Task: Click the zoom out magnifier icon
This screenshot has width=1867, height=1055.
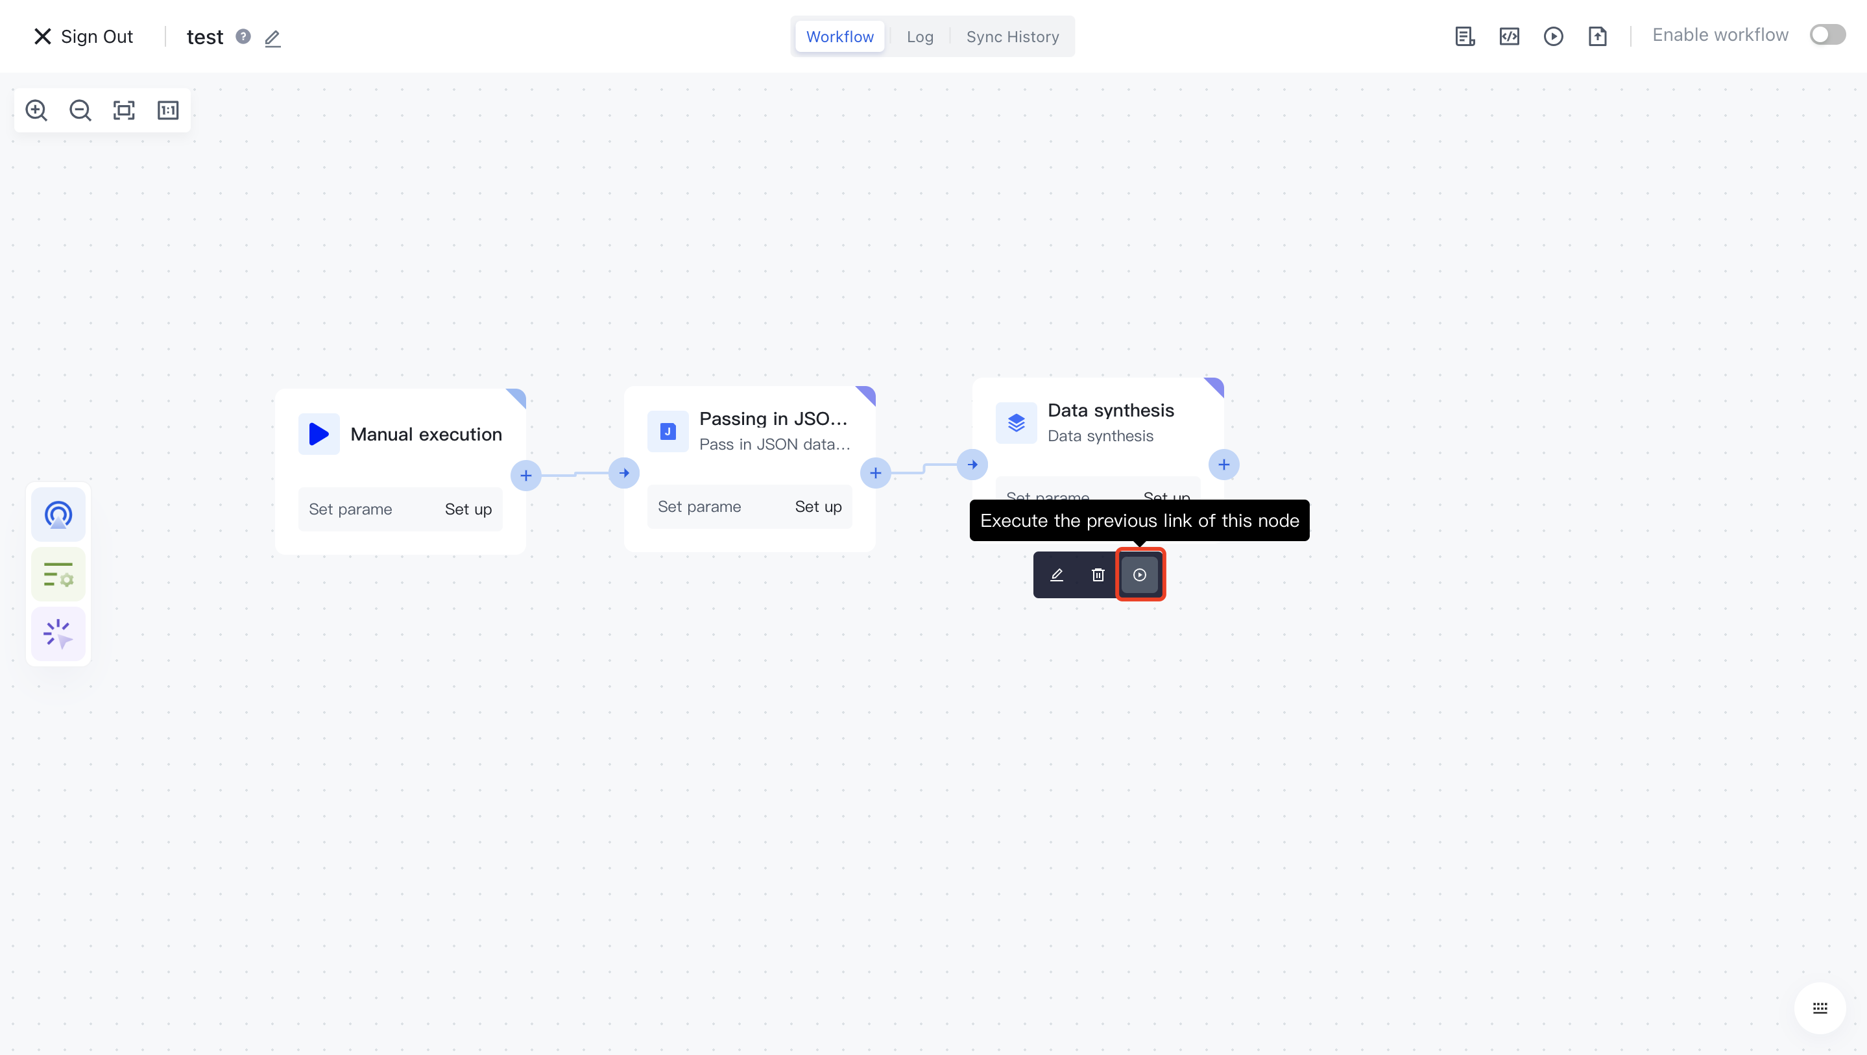Action: click(x=80, y=110)
